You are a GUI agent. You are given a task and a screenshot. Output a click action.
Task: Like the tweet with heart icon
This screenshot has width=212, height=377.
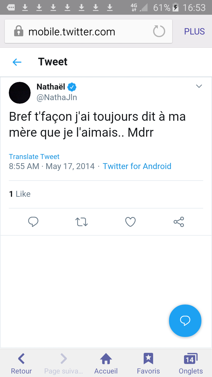[130, 222]
